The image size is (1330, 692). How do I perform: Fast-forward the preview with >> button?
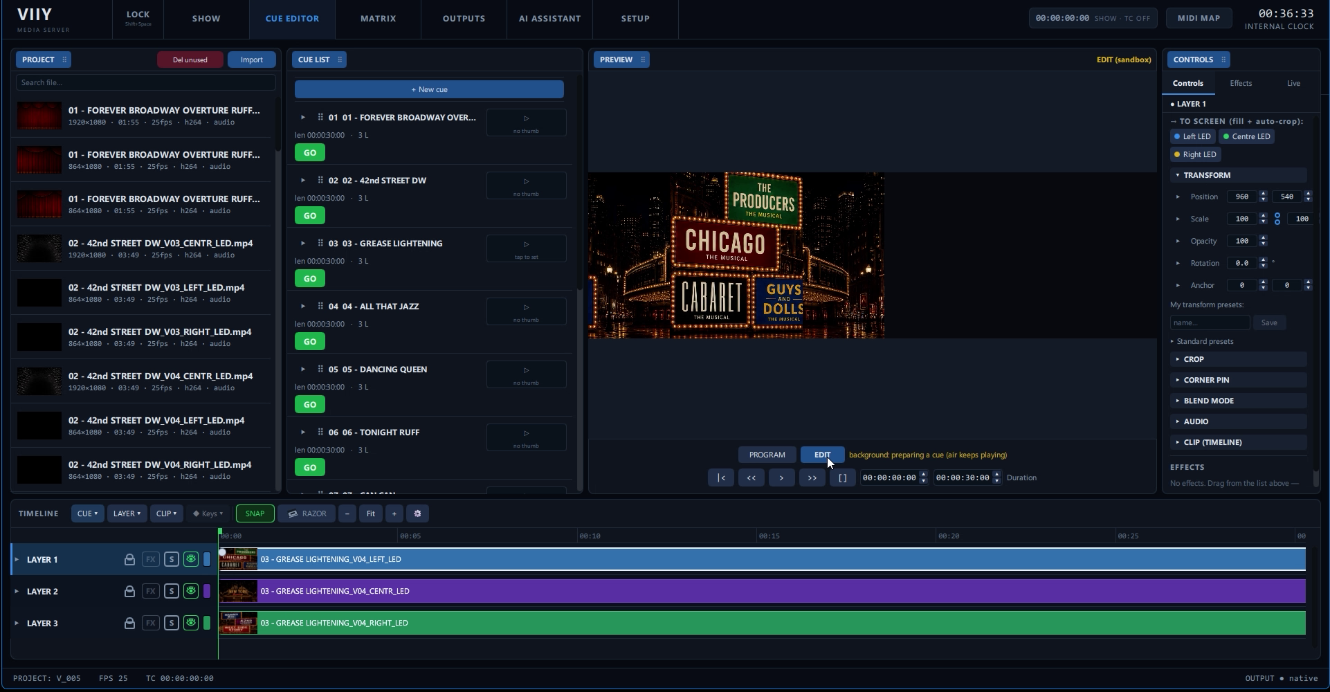[x=812, y=477]
